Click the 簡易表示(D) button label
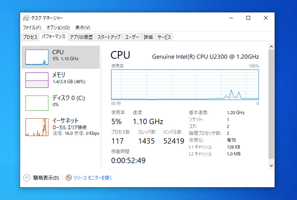 pyautogui.click(x=46, y=178)
